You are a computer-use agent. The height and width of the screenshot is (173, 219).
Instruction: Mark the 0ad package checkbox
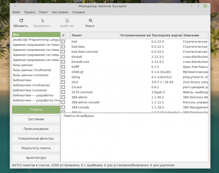click(x=63, y=41)
